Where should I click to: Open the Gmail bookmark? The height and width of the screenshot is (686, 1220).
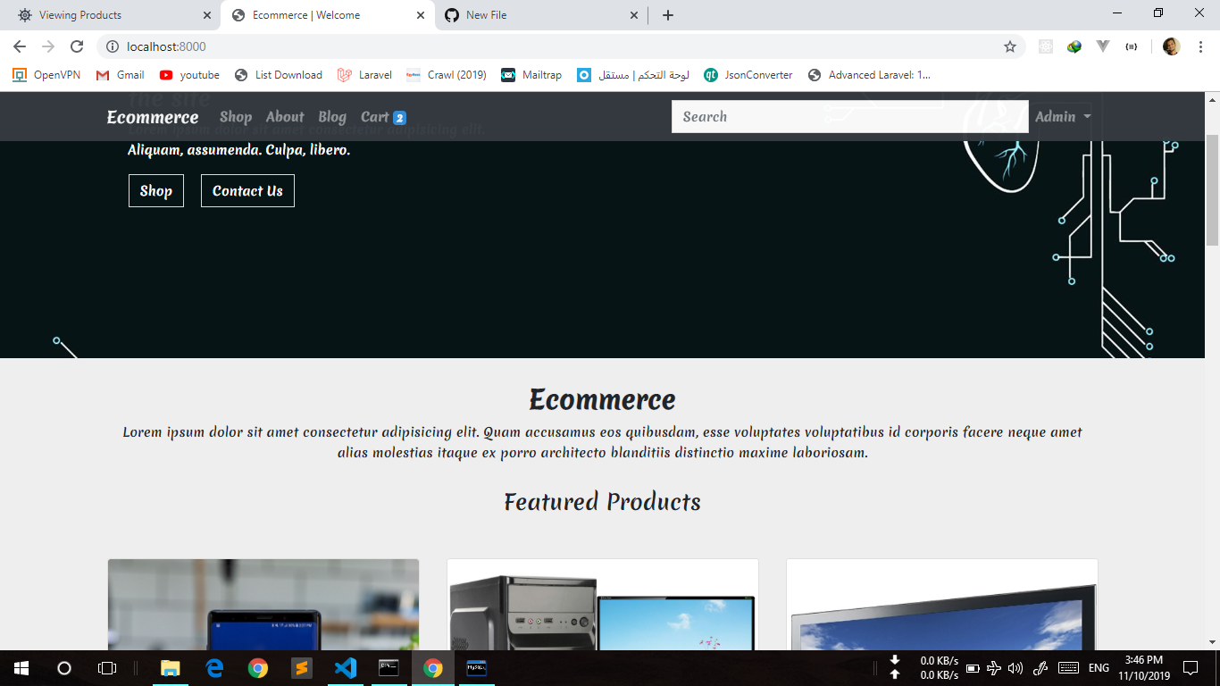[x=120, y=75]
